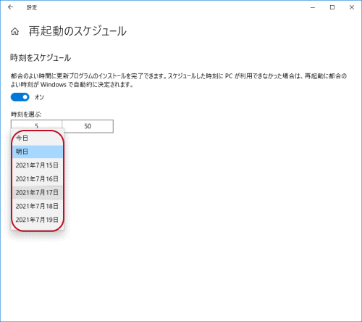Go back with the arrow icon

pyautogui.click(x=11, y=7)
